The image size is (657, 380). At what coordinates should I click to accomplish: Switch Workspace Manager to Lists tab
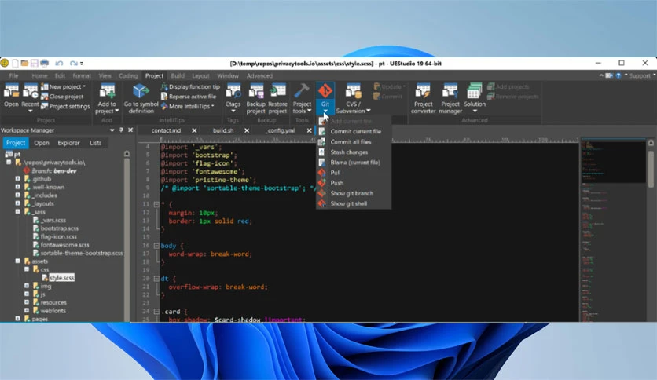96,143
